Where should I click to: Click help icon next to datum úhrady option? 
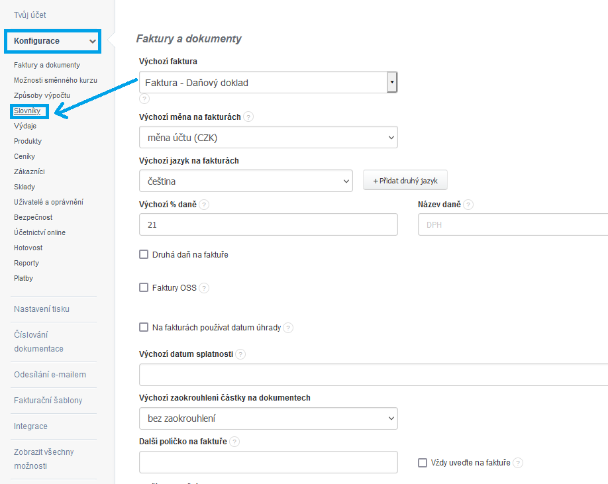288,327
